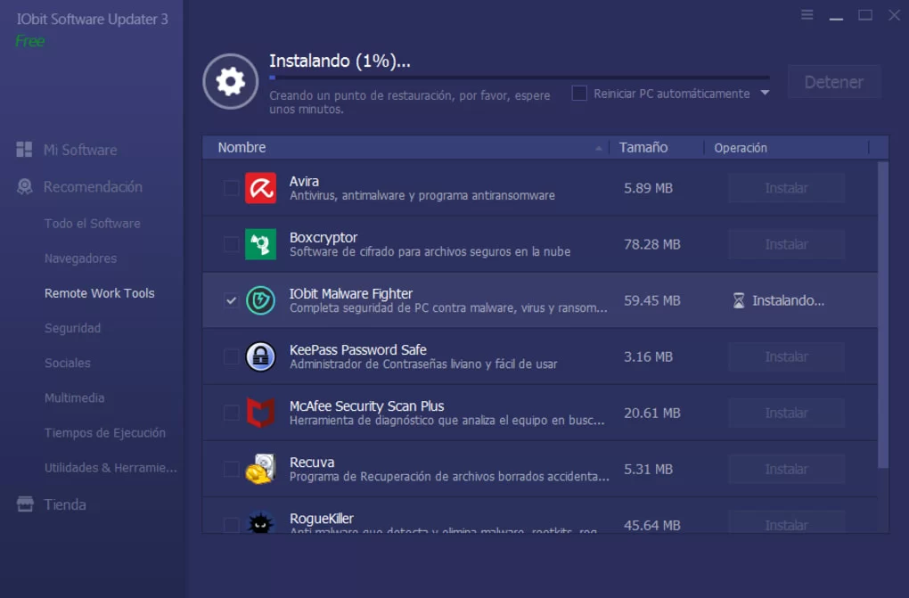Click the installation progress bar

tap(520, 78)
